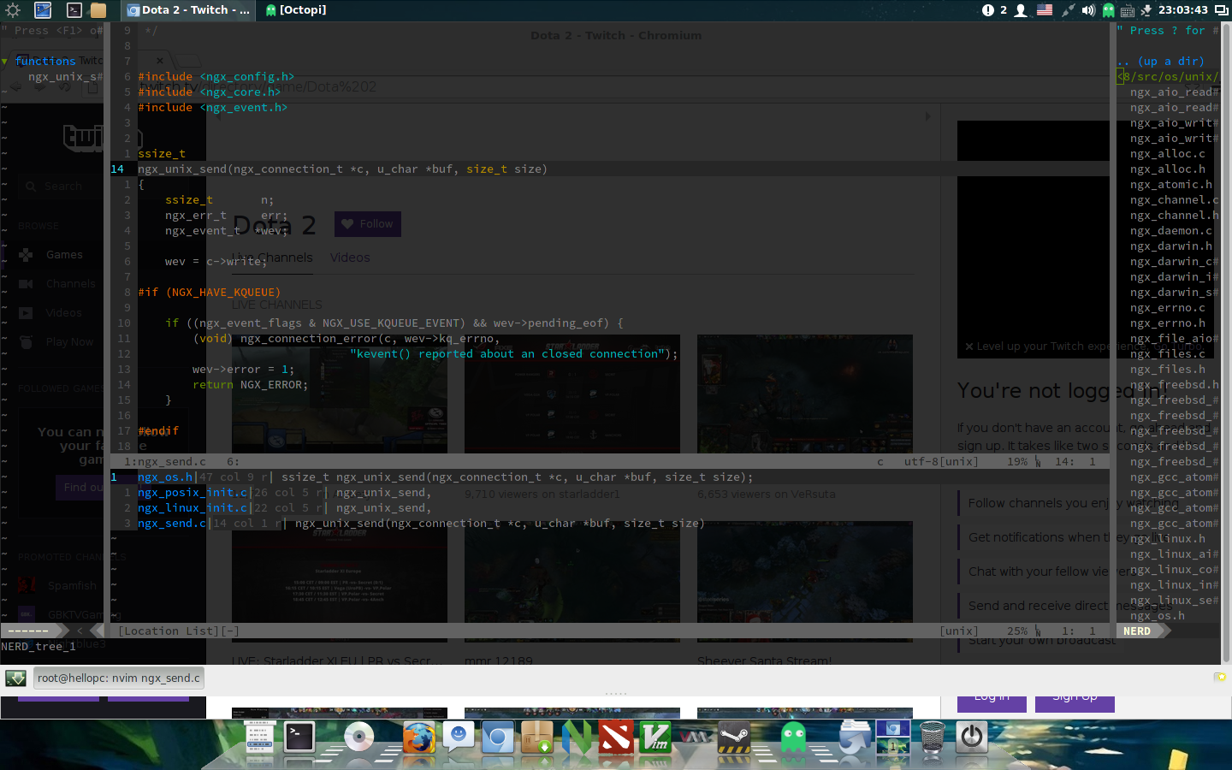Viewport: 1232px width, 770px height.
Task: Select ngx_unix_s entry under functions
Action: (62, 77)
